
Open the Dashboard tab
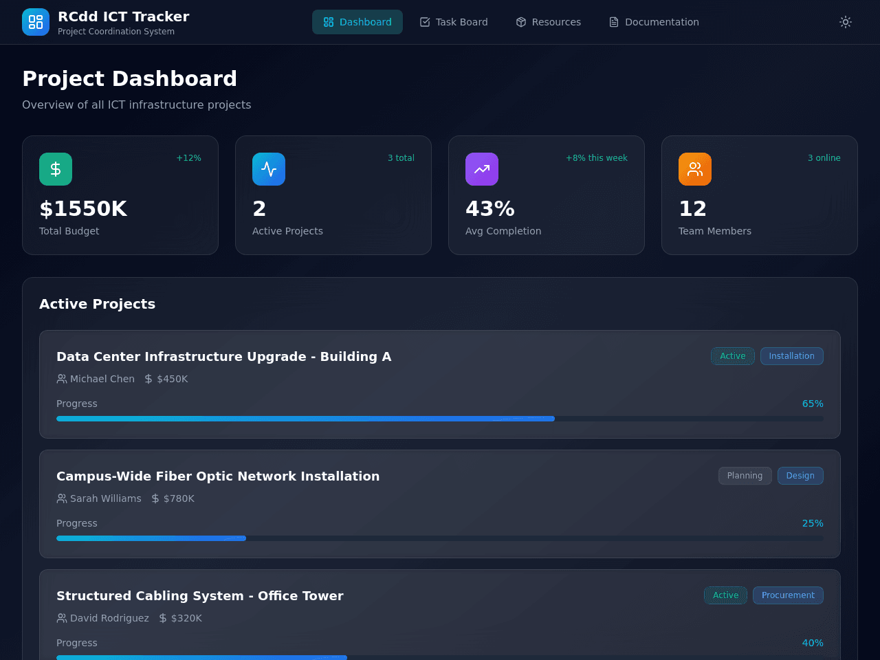(x=357, y=22)
